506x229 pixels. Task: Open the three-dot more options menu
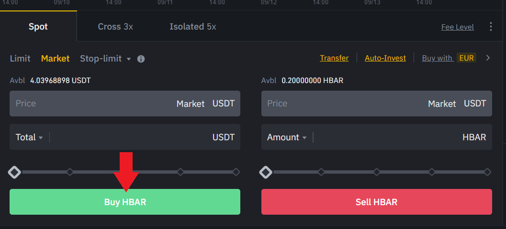[491, 27]
